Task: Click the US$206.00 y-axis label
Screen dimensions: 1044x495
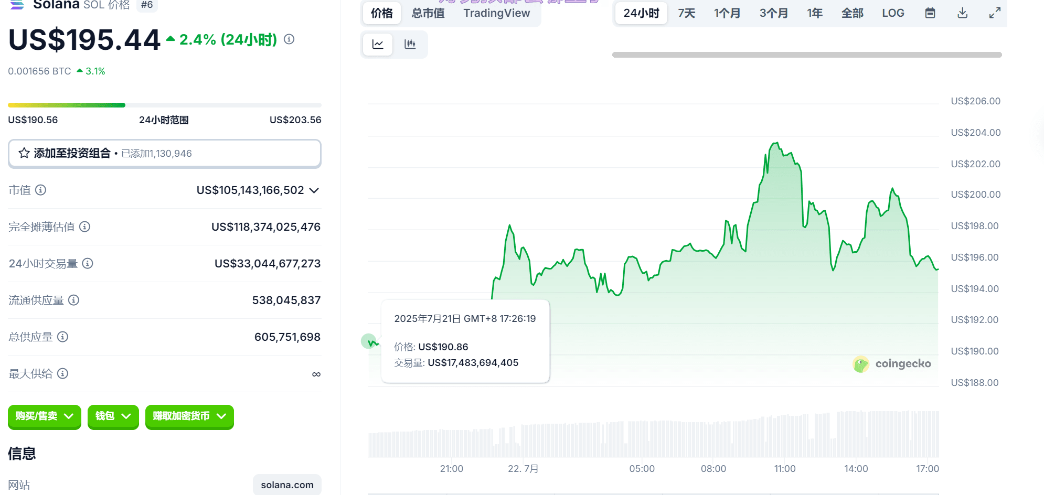Action: 976,101
